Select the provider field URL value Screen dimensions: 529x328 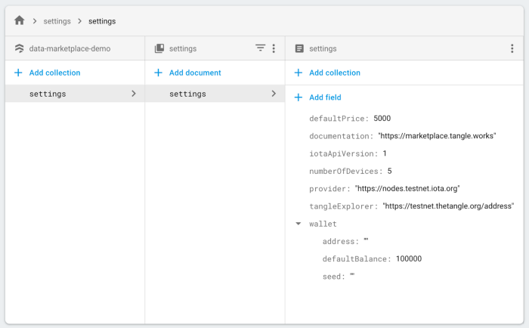[407, 188]
